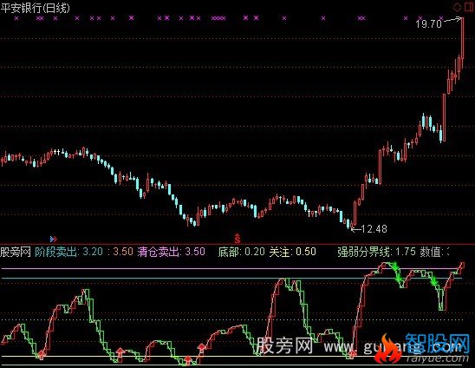Viewport: 475px width, 368px height.
Task: Click the 阶段卖出: 3.20 indicator value
Action: coord(69,252)
